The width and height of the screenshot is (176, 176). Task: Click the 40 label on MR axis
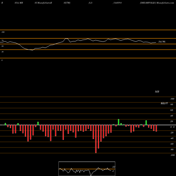pyautogui.click(x=172, y=116)
